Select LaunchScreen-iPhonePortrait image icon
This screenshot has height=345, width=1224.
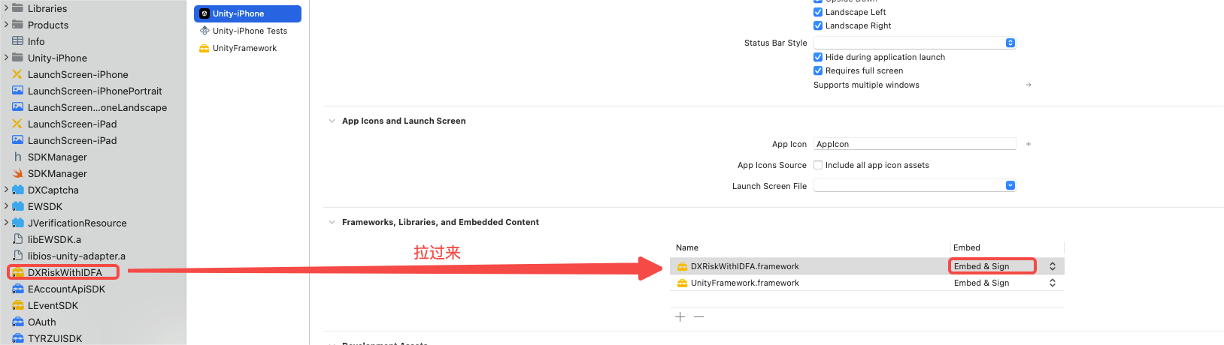18,91
